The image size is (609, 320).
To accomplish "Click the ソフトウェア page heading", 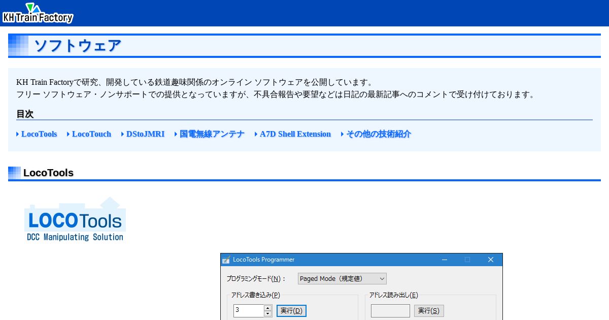I will click(78, 46).
